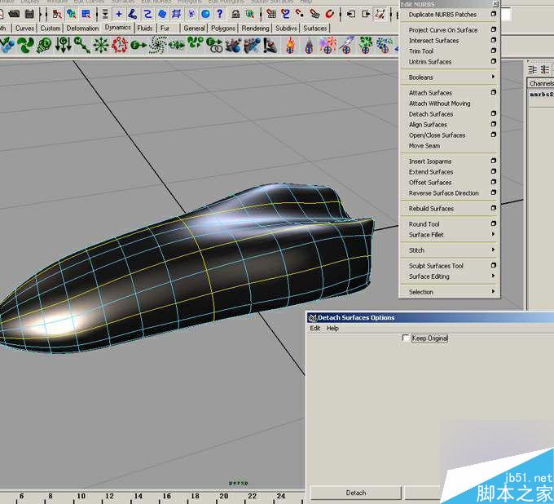Click the red turbulence field shelf icon
This screenshot has height=504, width=554.
point(120,46)
